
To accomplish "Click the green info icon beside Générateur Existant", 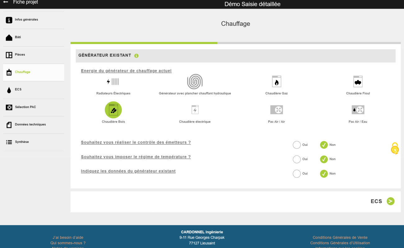I will click(136, 56).
